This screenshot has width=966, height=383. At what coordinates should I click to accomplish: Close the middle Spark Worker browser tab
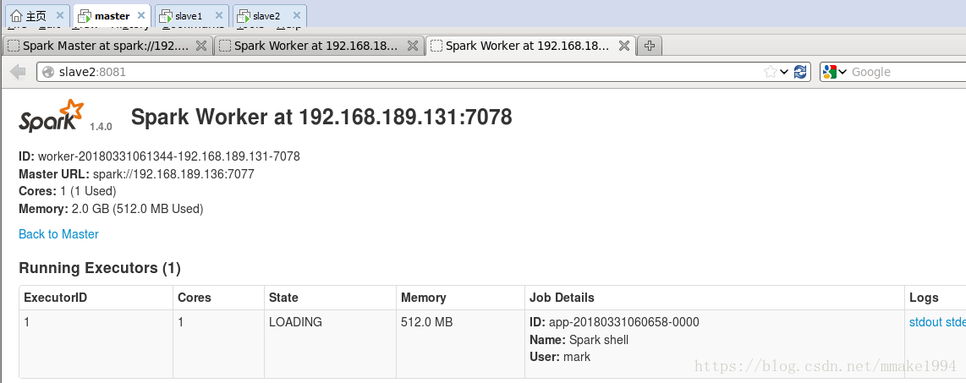coord(413,46)
